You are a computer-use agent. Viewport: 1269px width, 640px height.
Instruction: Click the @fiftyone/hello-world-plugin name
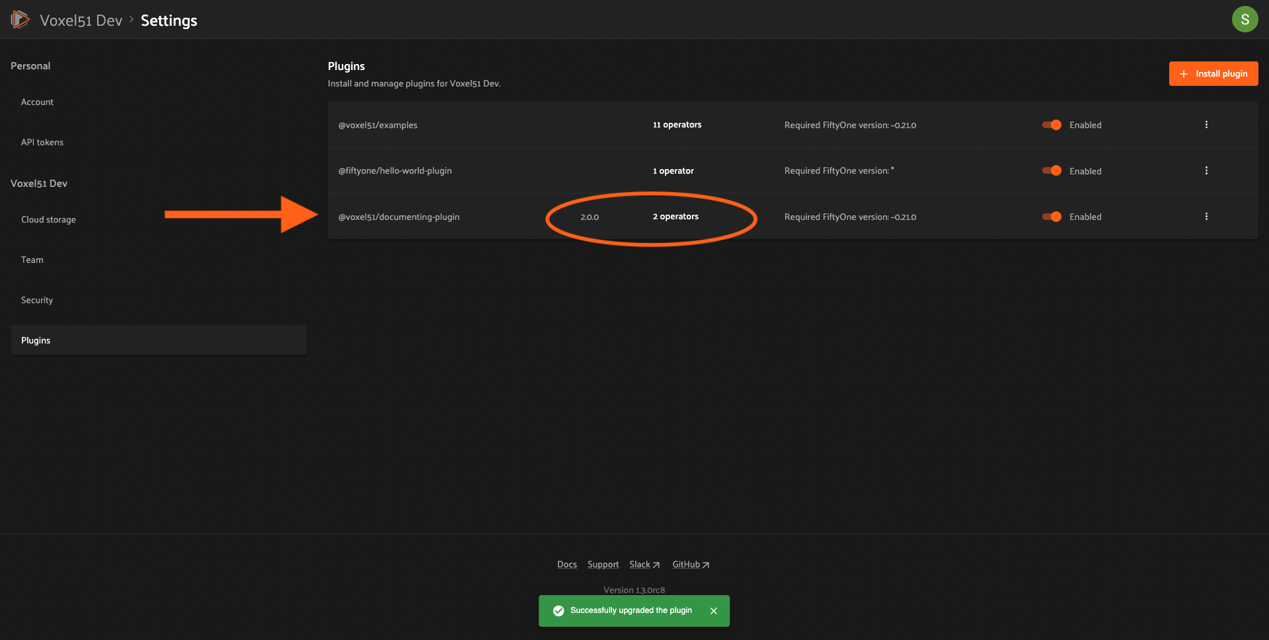pyautogui.click(x=395, y=170)
